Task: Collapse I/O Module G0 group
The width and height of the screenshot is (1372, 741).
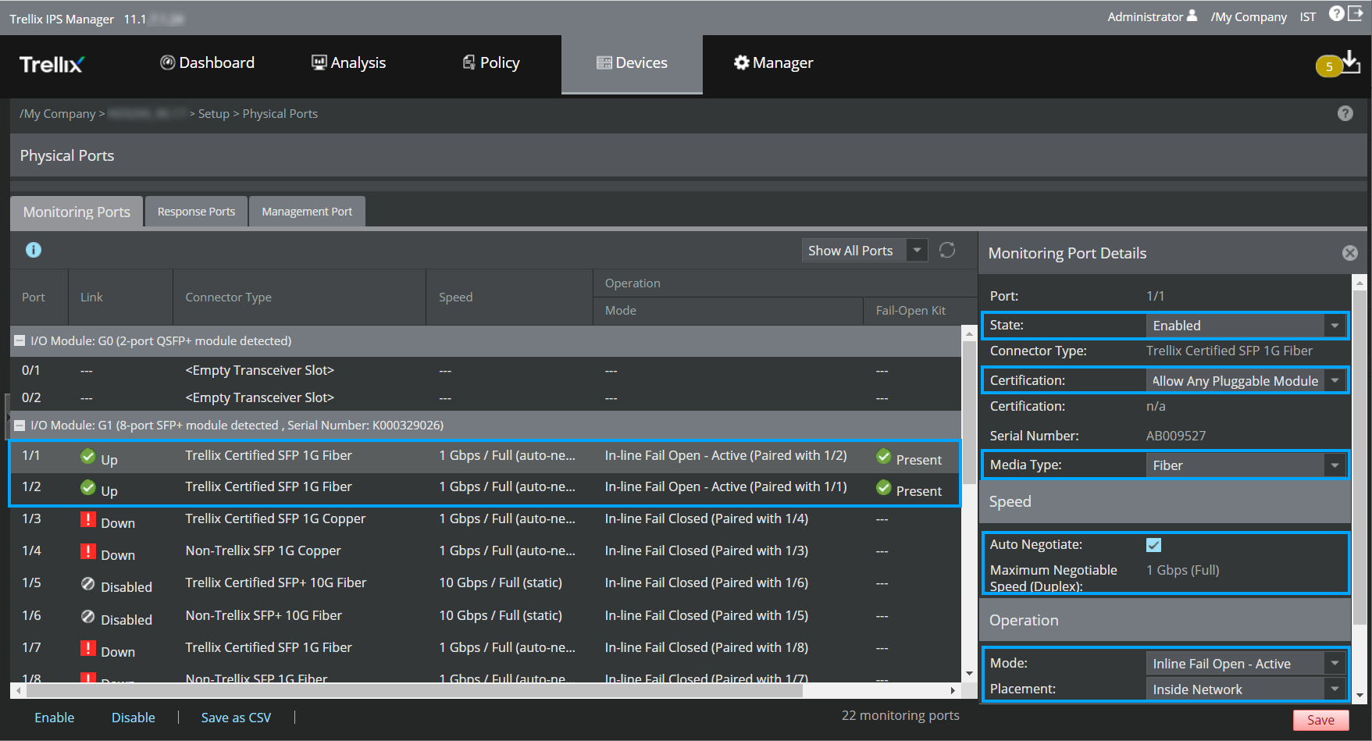Action: click(20, 341)
